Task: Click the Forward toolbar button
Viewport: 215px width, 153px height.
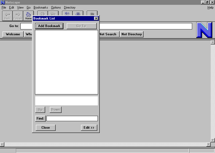Action: click(x=18, y=16)
